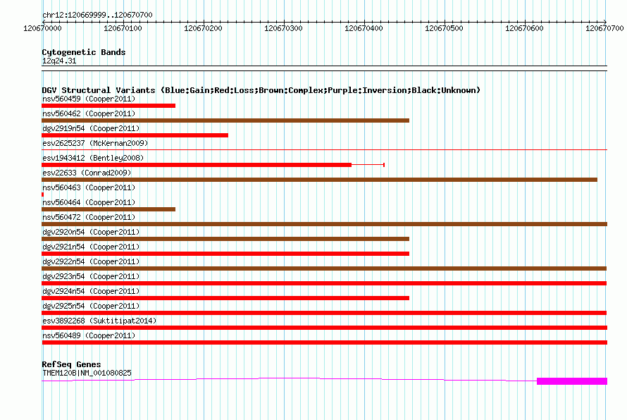The height and width of the screenshot is (420, 627).
Task: Select the red dgv2923n54 bar
Action: [324, 283]
